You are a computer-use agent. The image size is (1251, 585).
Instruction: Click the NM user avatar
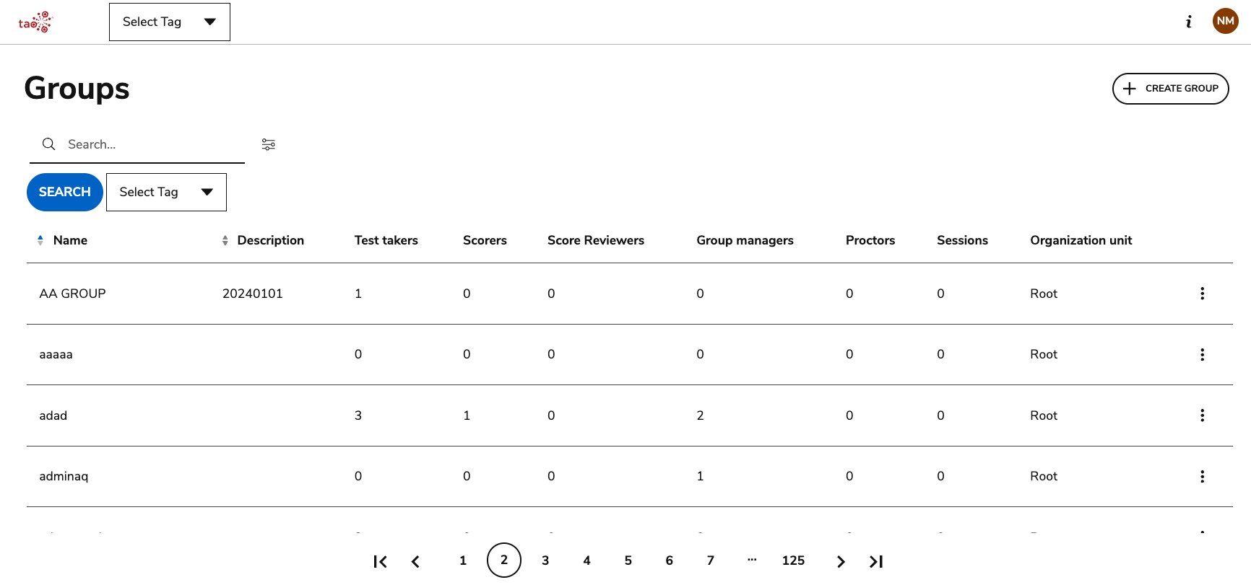(x=1225, y=21)
